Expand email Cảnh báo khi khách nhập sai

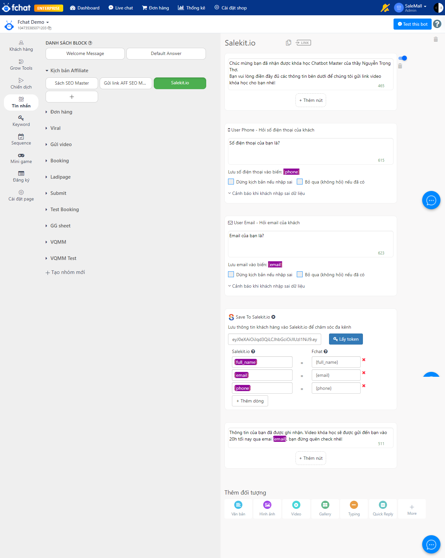click(266, 286)
